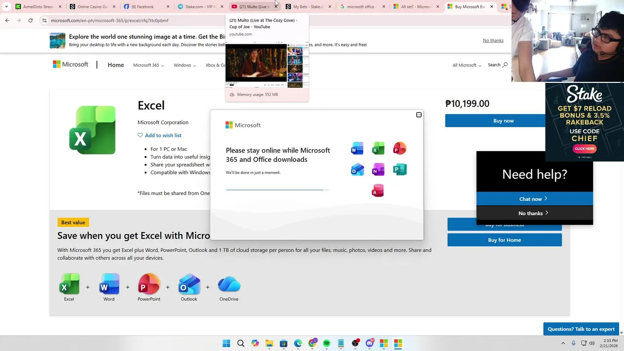Click No thanks in Need help panel
The width and height of the screenshot is (624, 351).
point(534,213)
